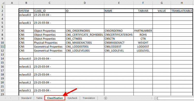Image resolution: width=194 pixels, height=101 pixels.
Task: Select the eclass9.1 cell
Action: click(x=26, y=90)
